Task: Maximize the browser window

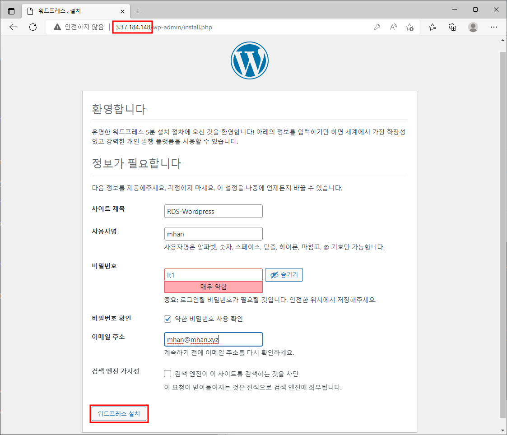Action: click(x=475, y=9)
